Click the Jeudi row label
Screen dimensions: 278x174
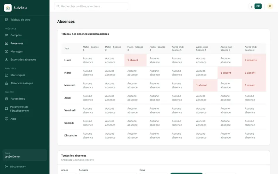(x=68, y=98)
